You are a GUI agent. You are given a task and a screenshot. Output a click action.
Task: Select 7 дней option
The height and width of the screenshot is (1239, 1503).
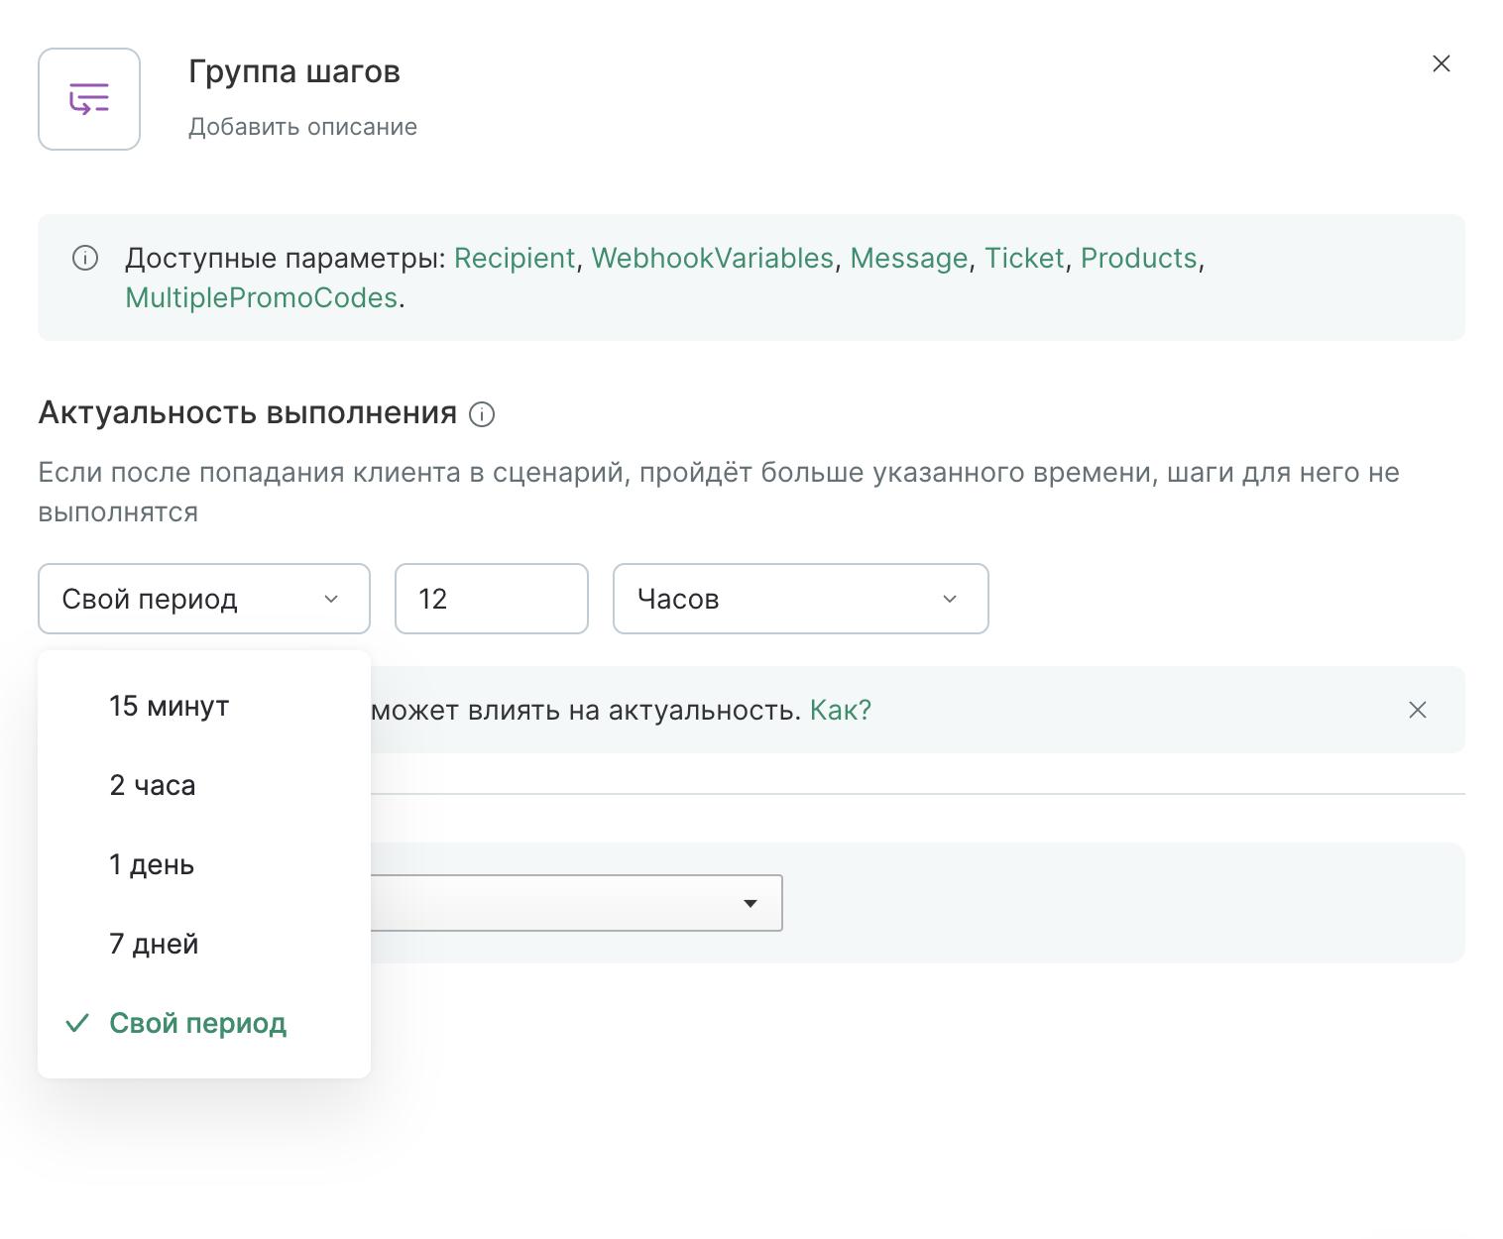point(204,944)
